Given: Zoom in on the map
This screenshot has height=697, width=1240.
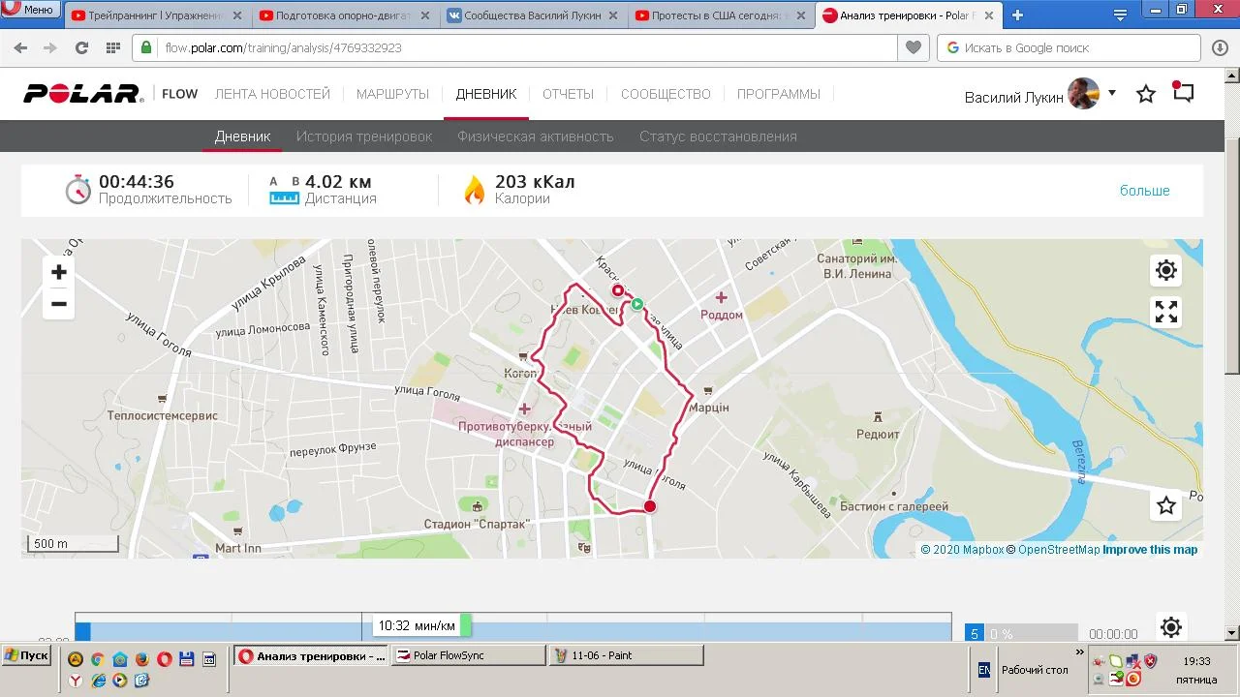Looking at the screenshot, I should pyautogui.click(x=59, y=272).
